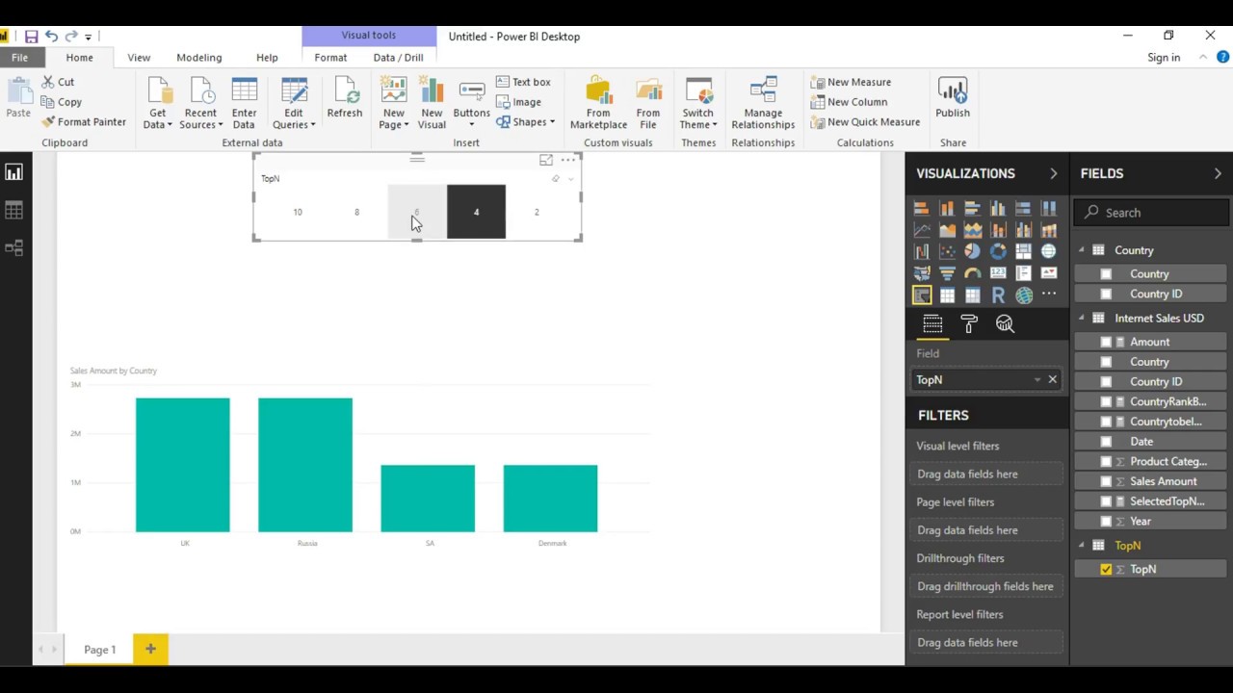Check the CountryRankB... field checkbox
Image resolution: width=1233 pixels, height=693 pixels.
click(x=1106, y=401)
